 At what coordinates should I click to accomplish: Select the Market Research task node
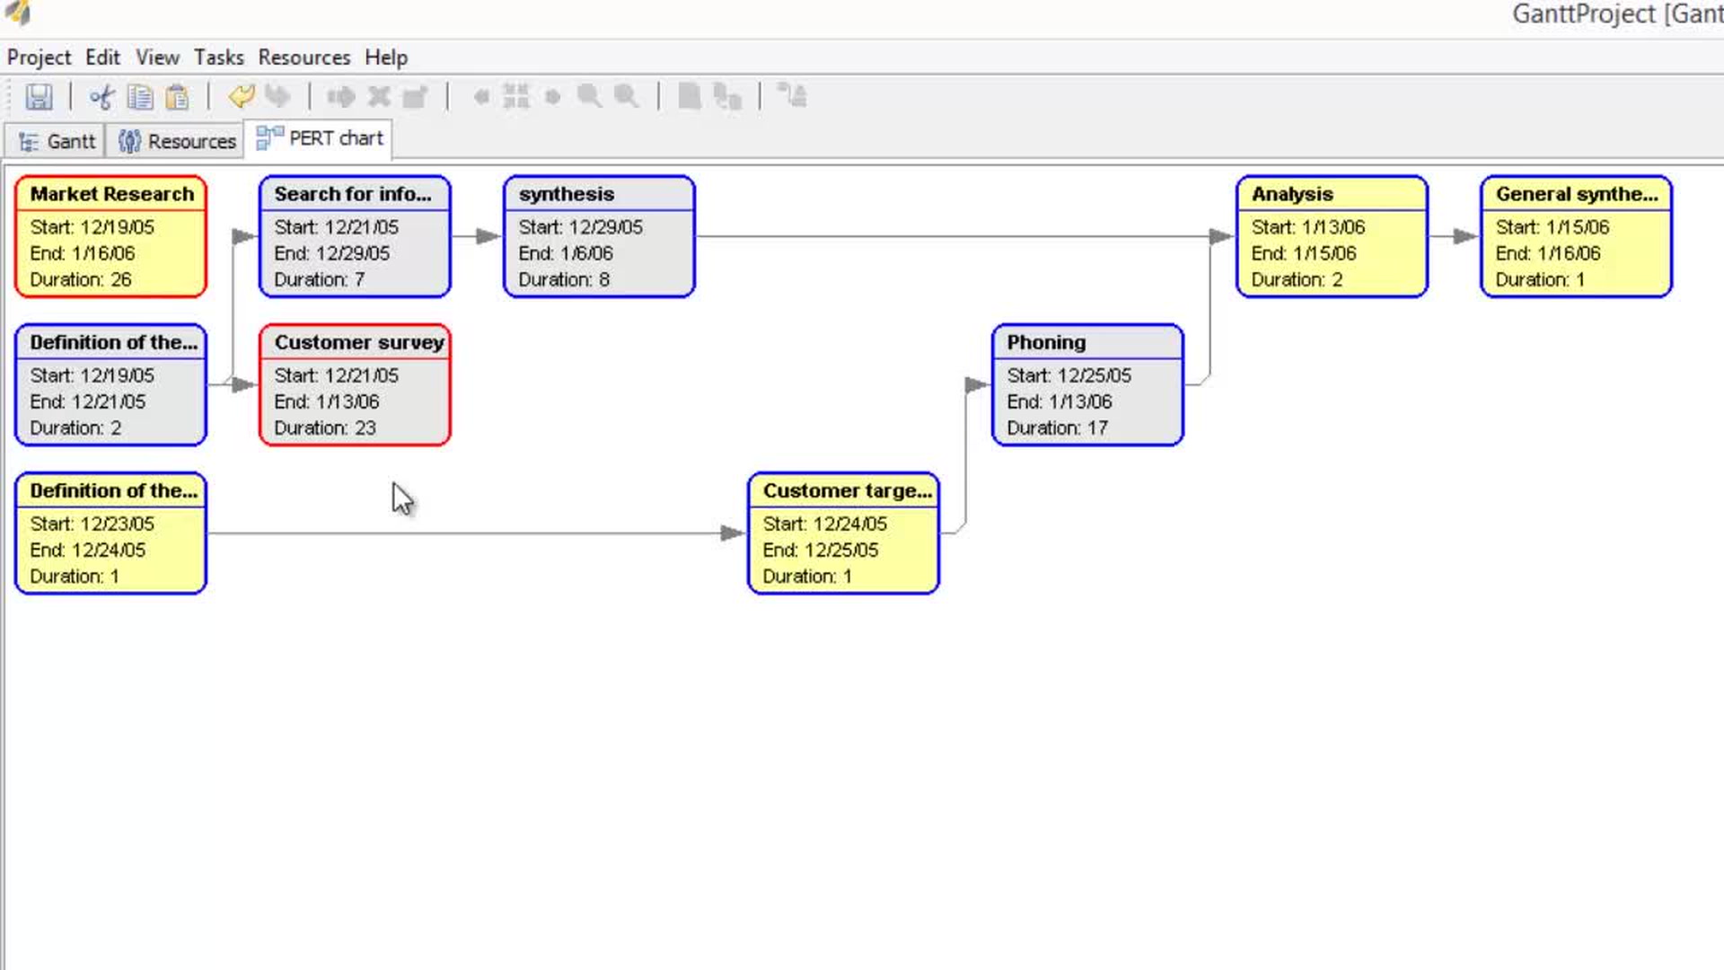(x=110, y=235)
